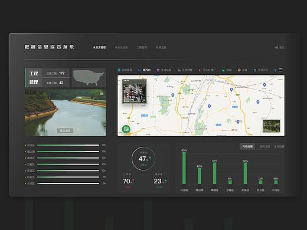
Task: Click the 47% circular gauge
Action: click(x=143, y=159)
